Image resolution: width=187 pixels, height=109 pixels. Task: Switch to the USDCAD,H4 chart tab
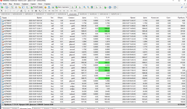coord(104,14)
